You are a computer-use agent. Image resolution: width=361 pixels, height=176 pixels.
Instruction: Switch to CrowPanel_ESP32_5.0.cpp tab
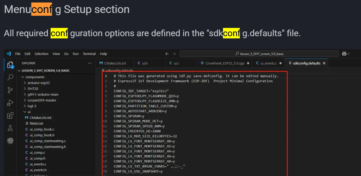coord(225,63)
